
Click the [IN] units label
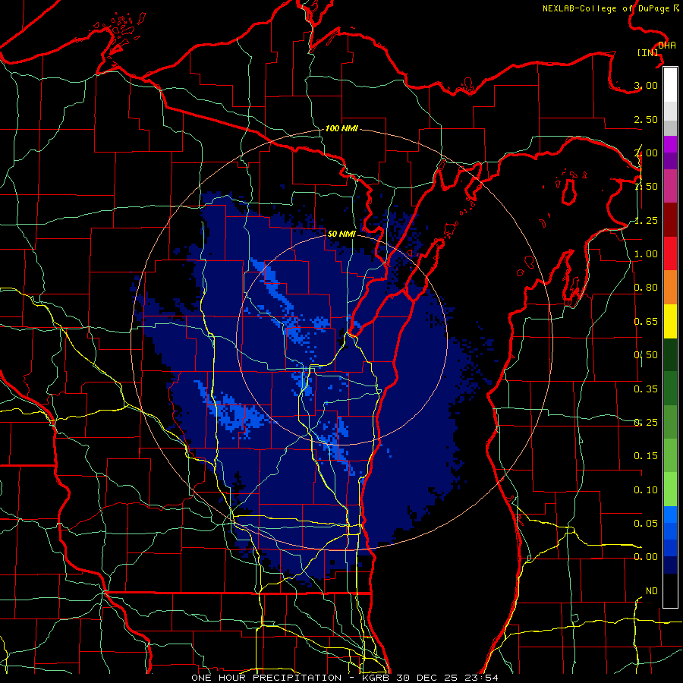[x=648, y=52]
